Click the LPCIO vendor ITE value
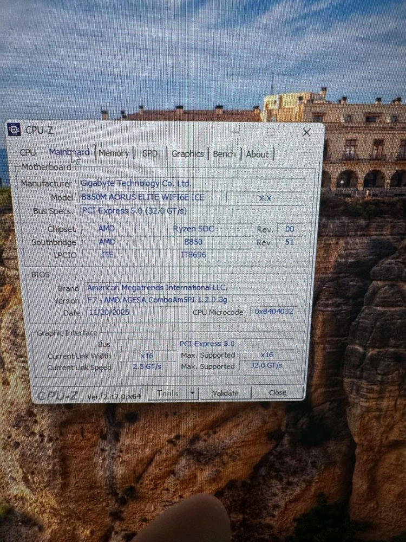 (x=107, y=255)
